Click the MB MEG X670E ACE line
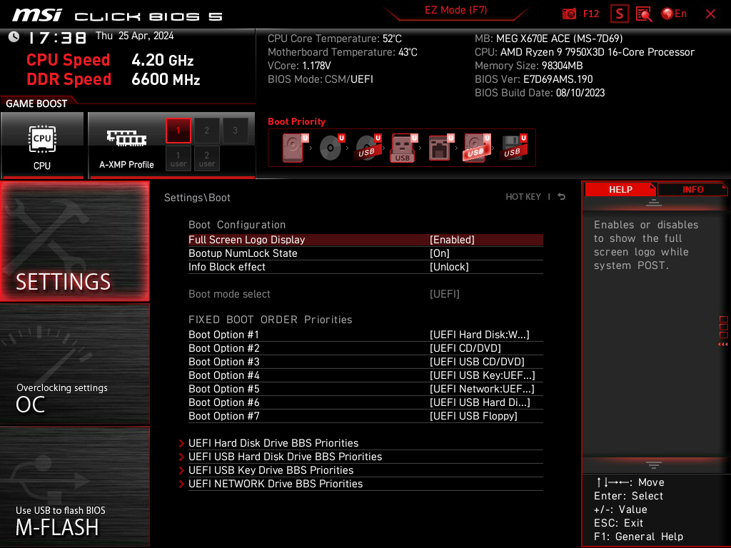 tap(549, 39)
